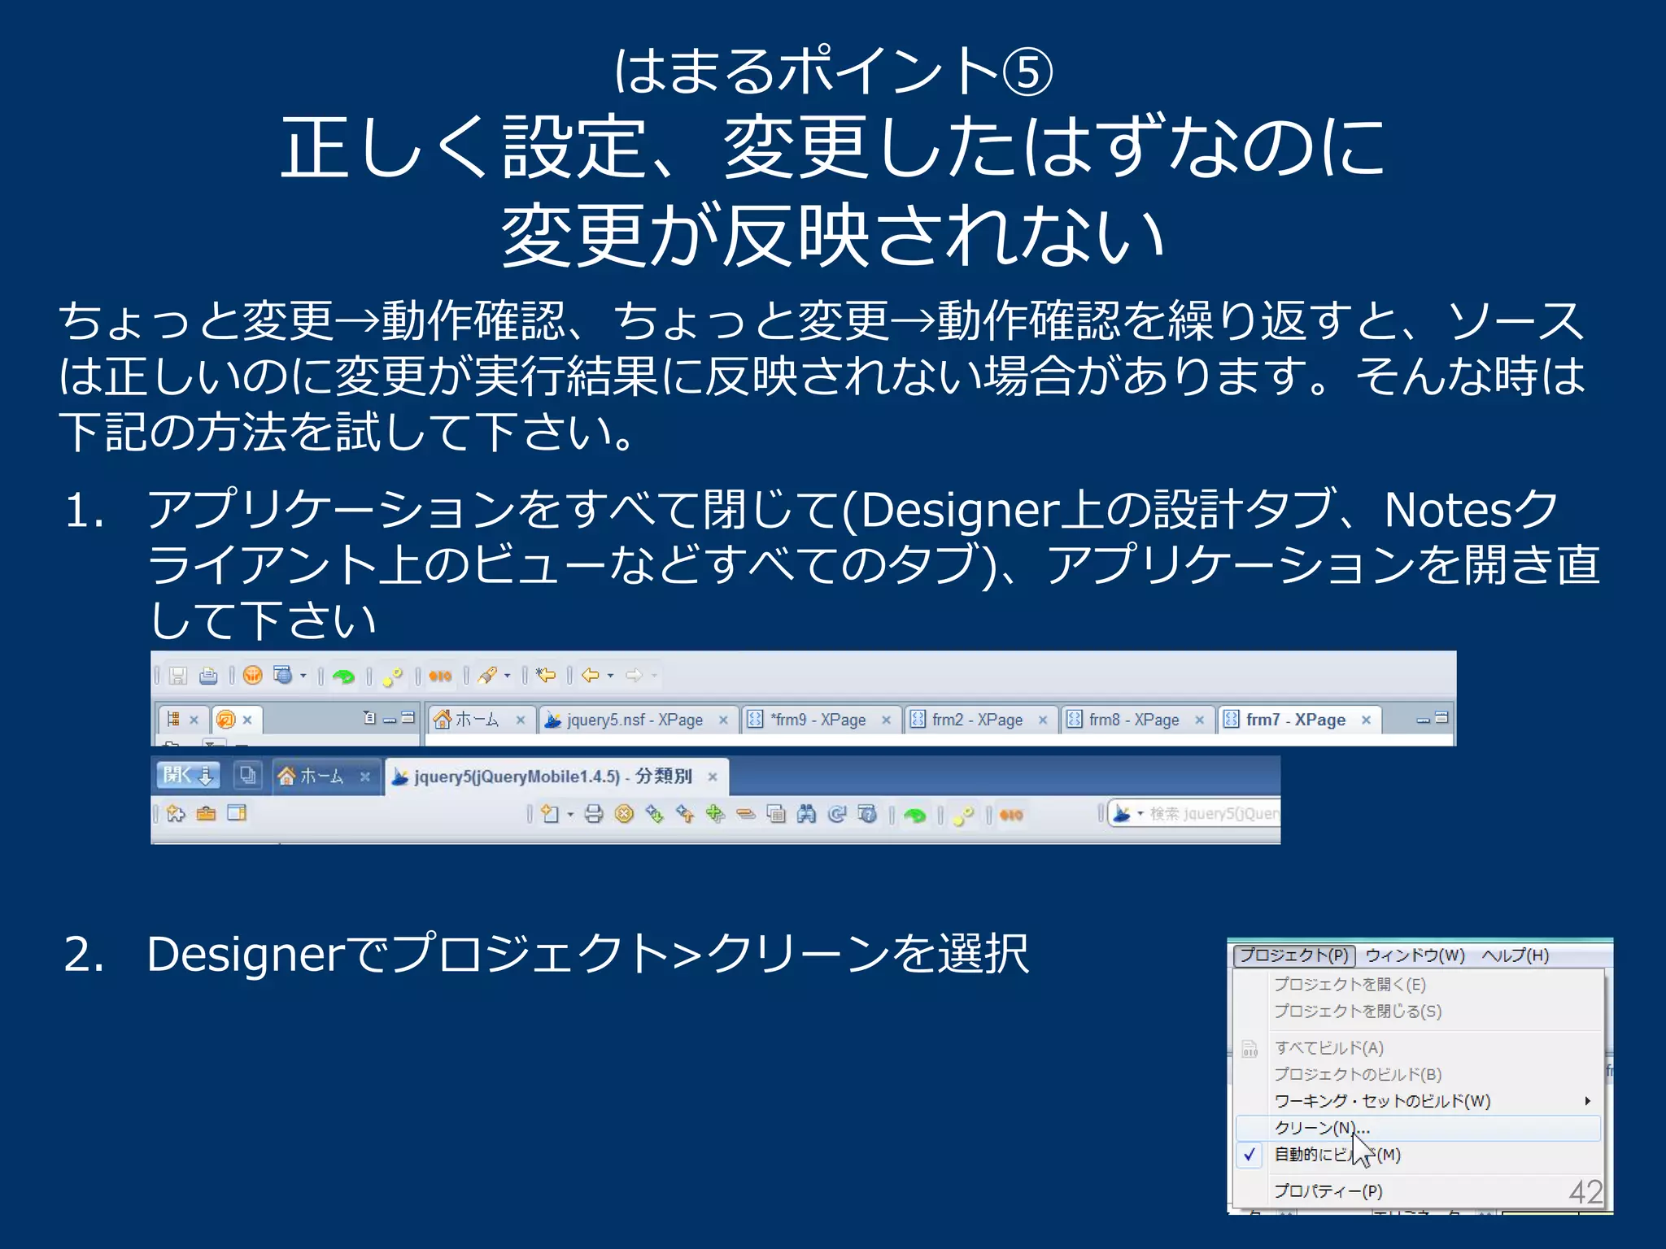Click the puzzle piece star icon in Notes toolbar

(x=176, y=813)
